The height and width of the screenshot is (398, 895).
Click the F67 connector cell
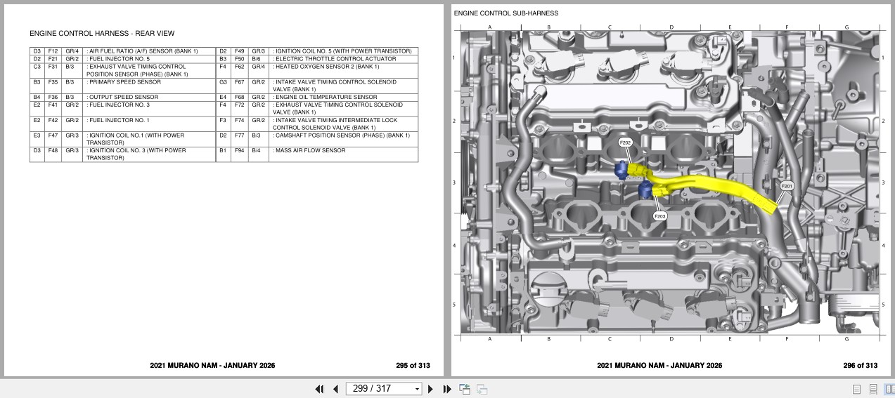(x=240, y=86)
